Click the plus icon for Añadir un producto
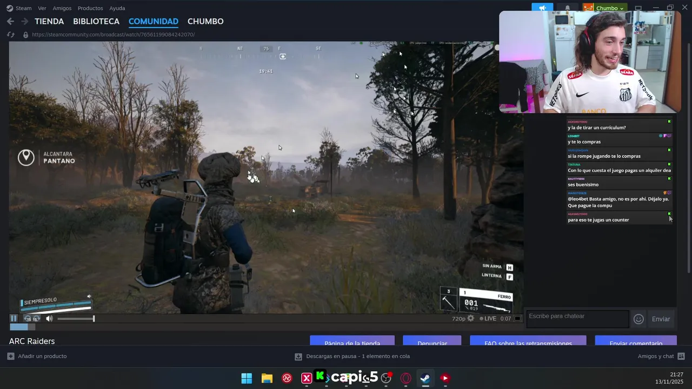 coord(11,357)
